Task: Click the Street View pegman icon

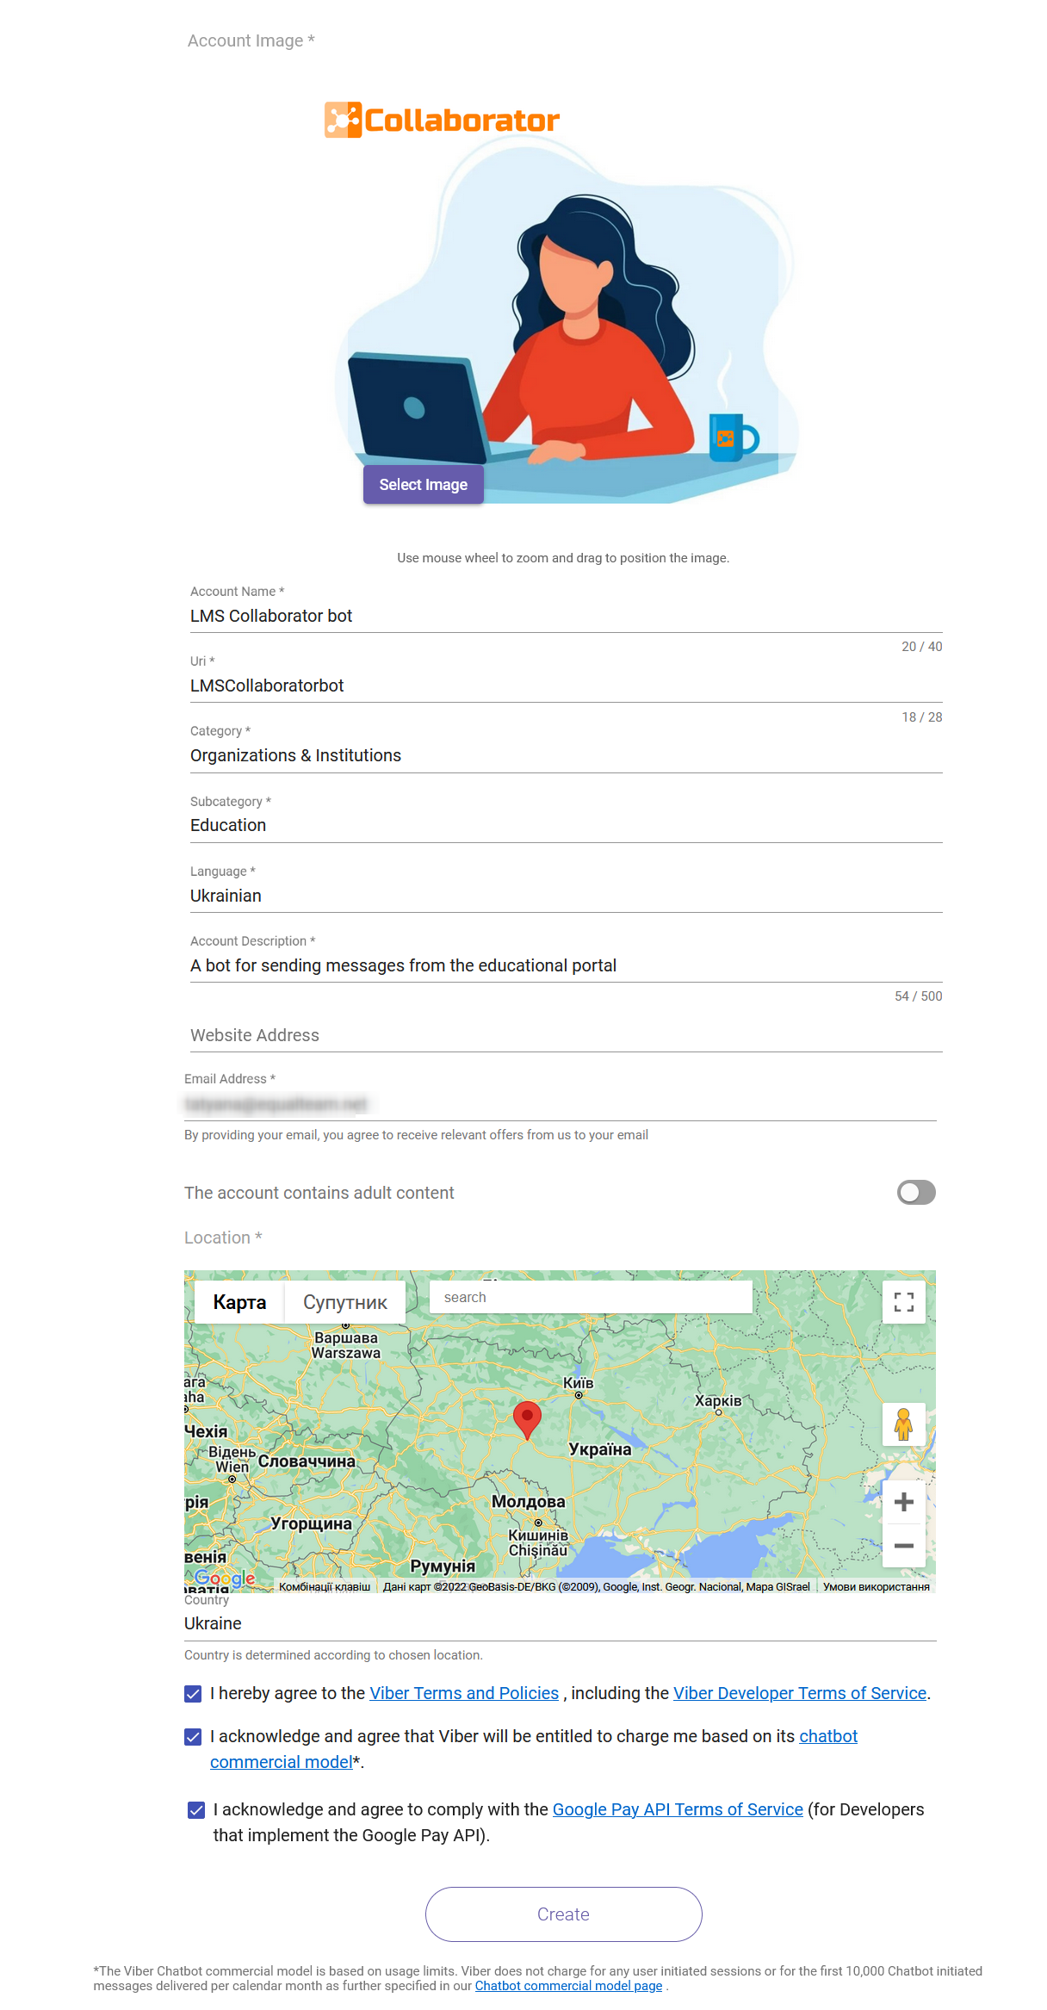Action: point(904,1424)
